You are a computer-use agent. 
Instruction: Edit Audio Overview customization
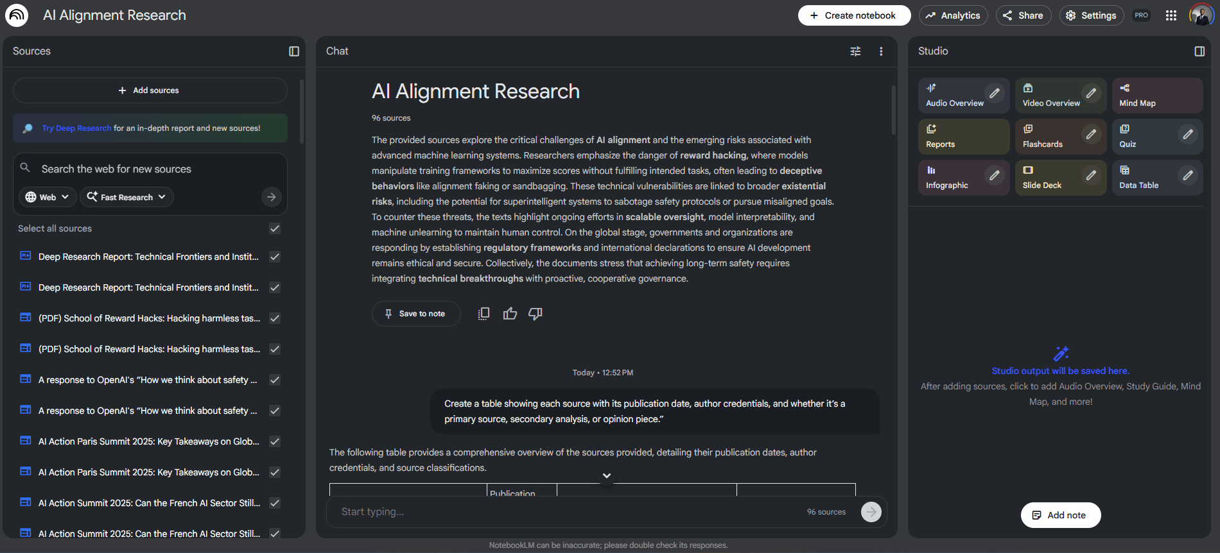[x=995, y=93]
